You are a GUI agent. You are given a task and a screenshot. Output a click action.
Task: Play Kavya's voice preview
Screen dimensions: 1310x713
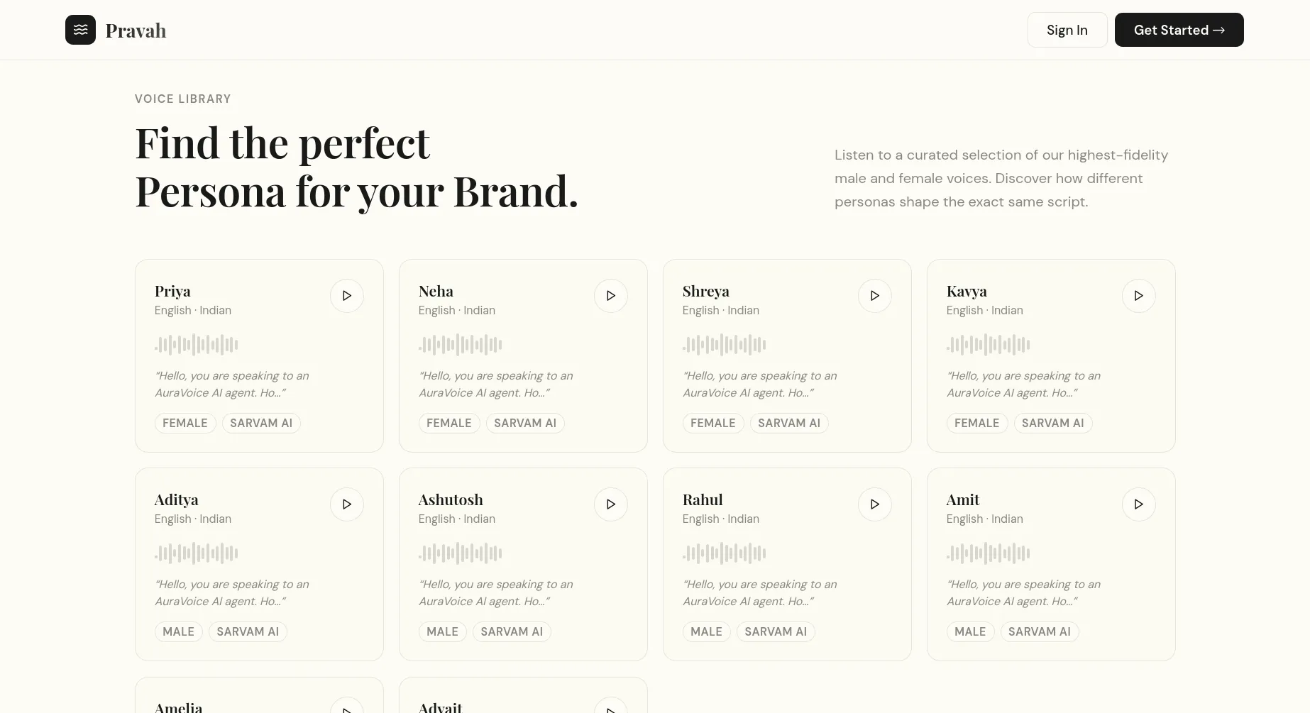pos(1138,296)
